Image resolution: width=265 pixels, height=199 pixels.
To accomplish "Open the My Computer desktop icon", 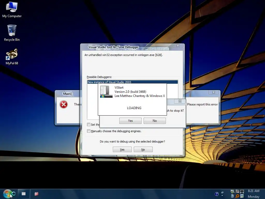I will click(x=12, y=10).
